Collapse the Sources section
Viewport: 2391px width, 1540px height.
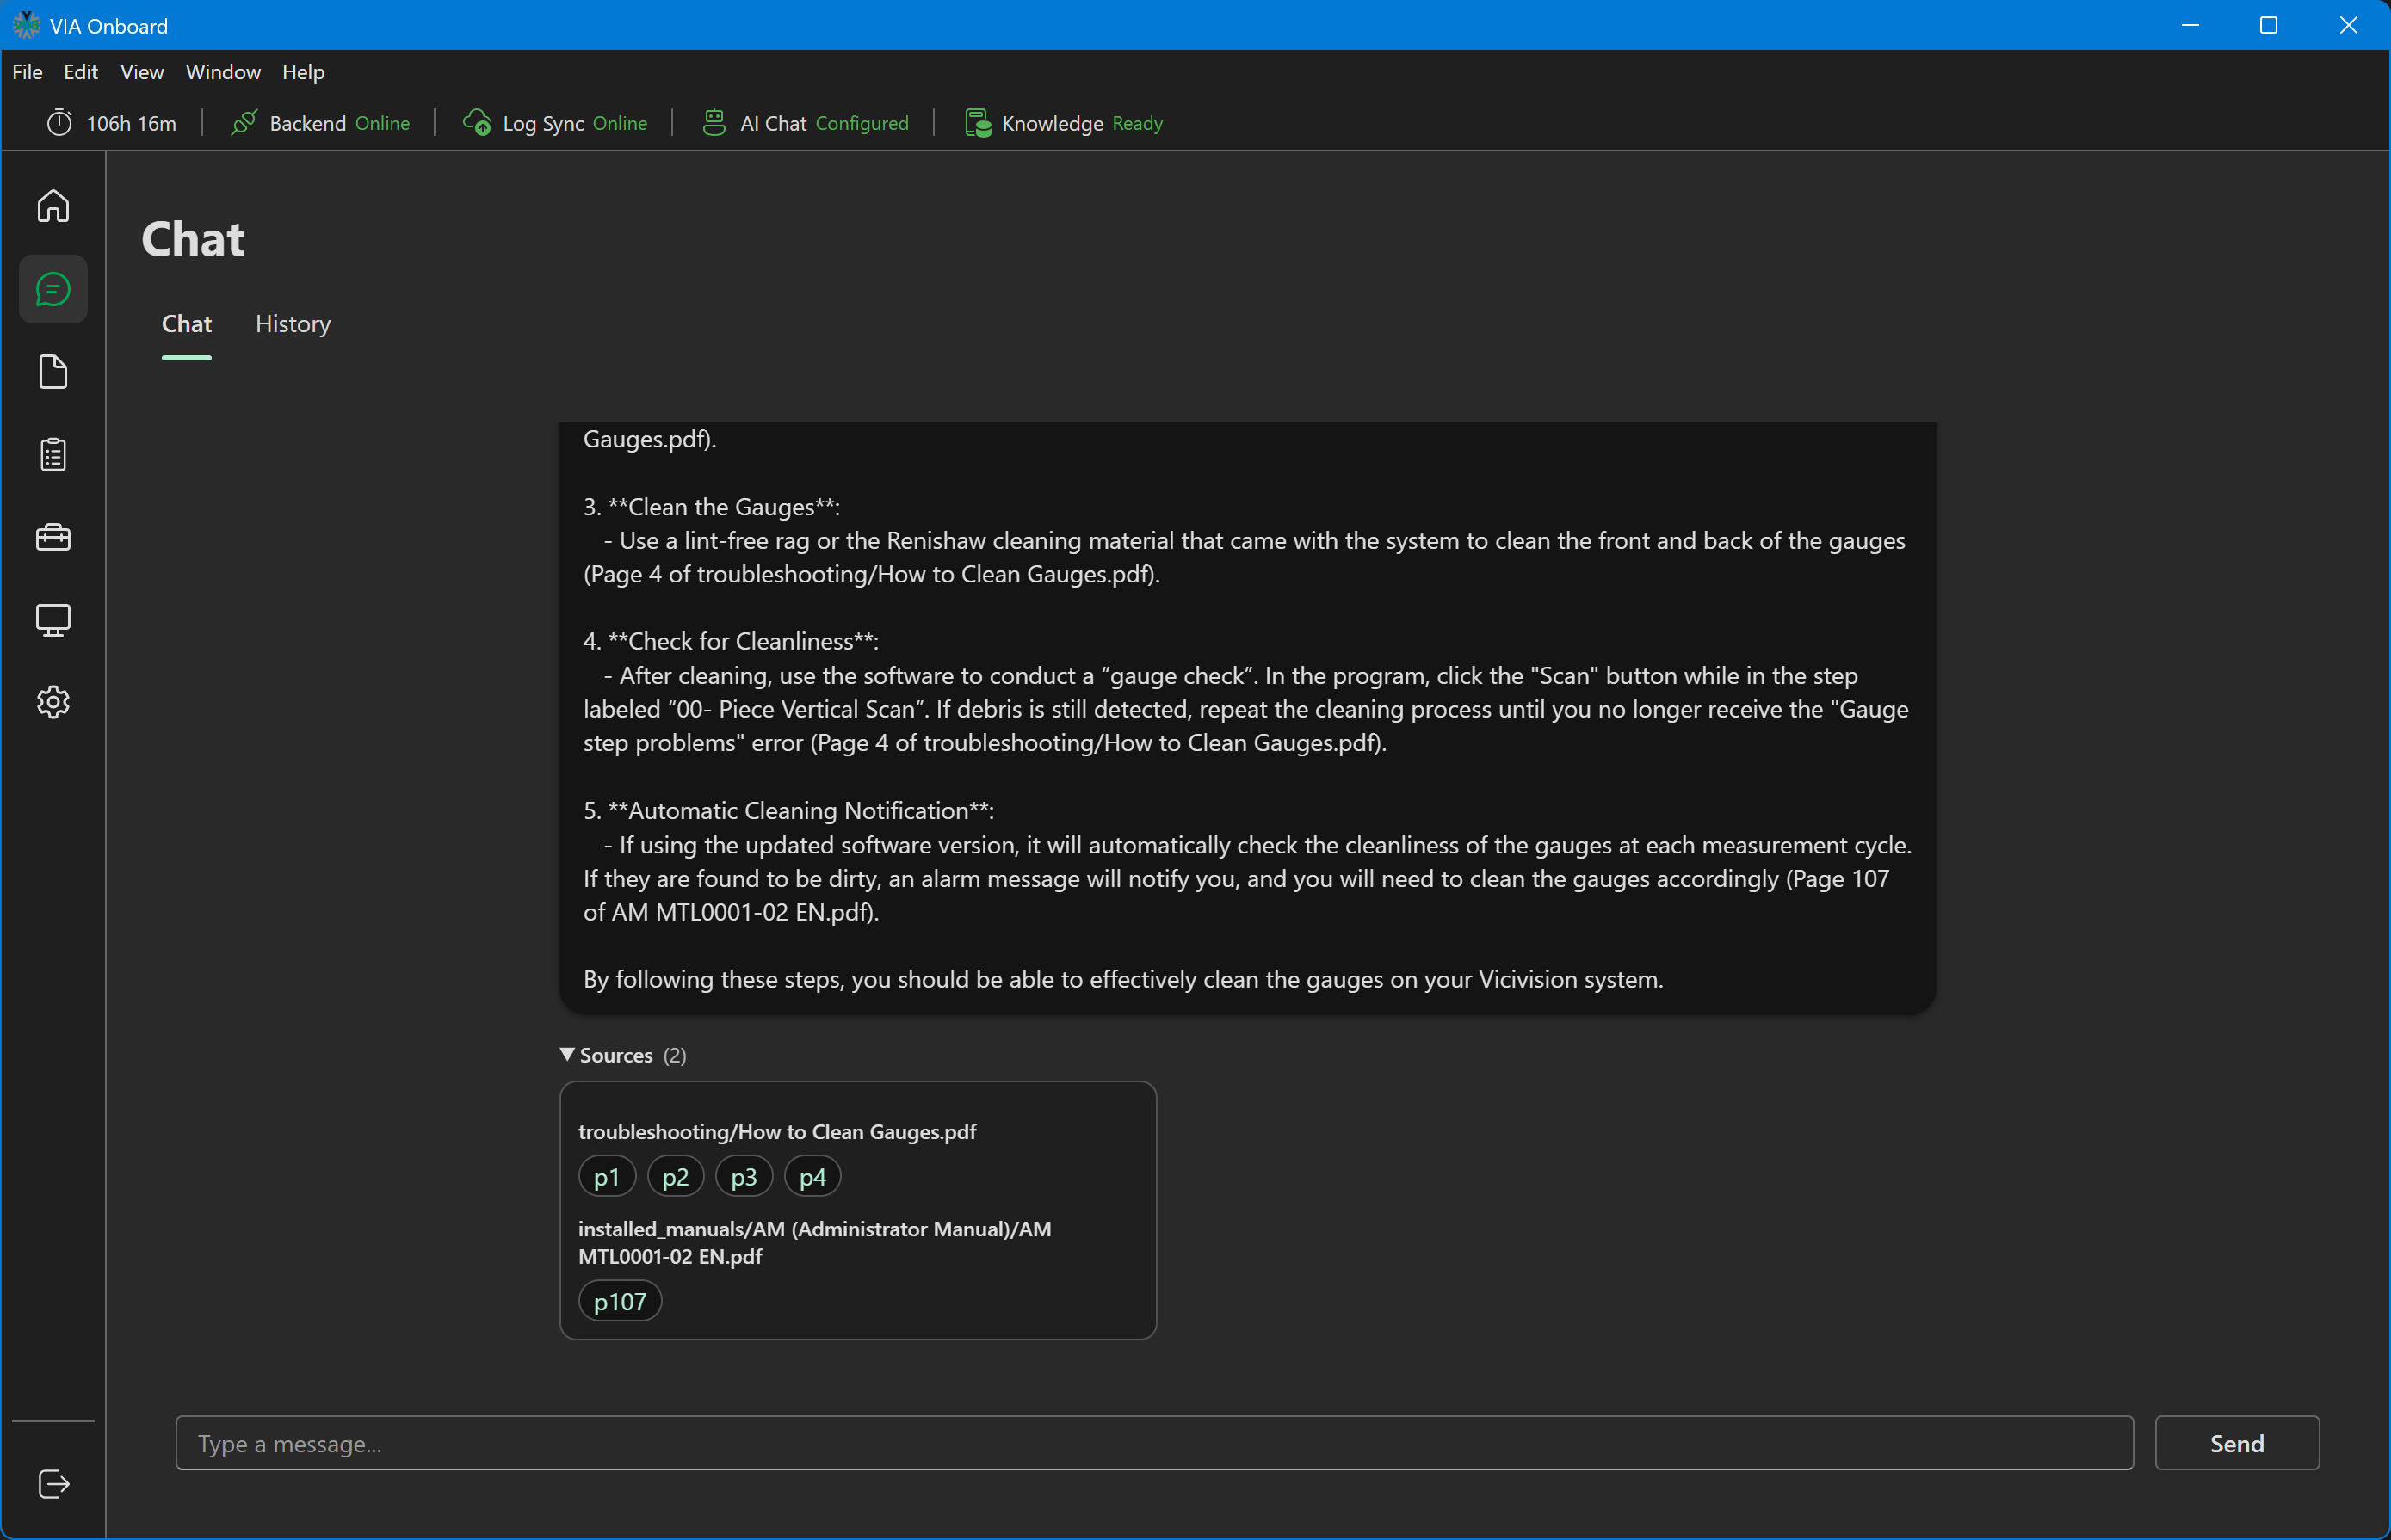[623, 1055]
